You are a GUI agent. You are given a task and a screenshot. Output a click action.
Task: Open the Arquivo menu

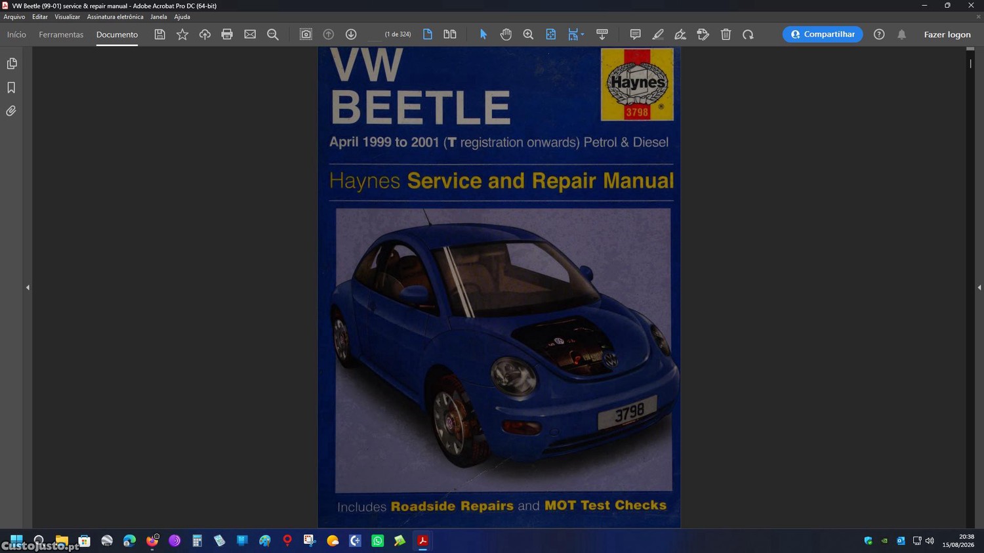click(14, 17)
